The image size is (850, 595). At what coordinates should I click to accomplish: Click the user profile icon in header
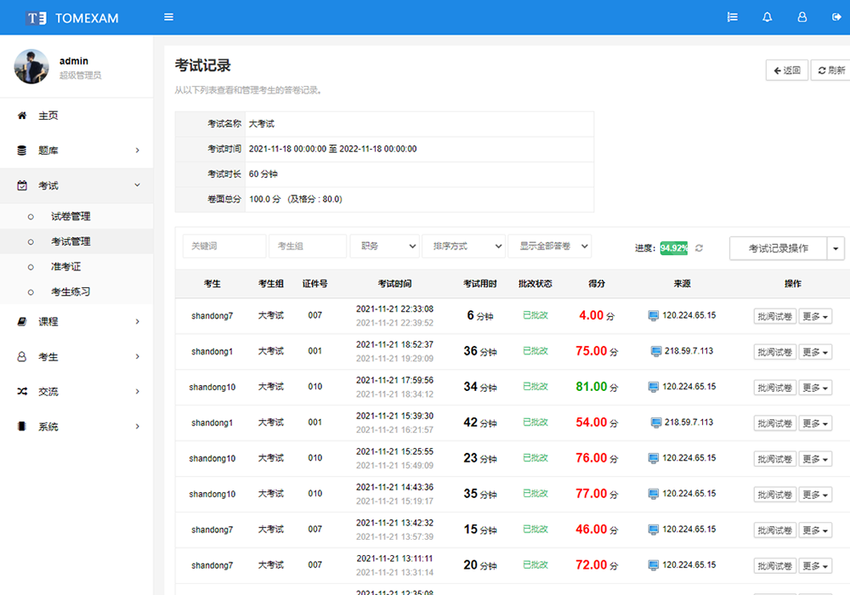click(802, 17)
